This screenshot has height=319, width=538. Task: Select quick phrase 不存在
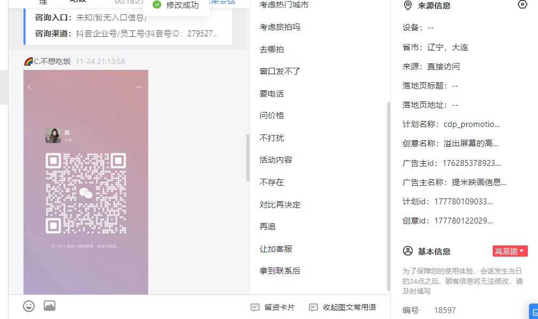click(272, 182)
